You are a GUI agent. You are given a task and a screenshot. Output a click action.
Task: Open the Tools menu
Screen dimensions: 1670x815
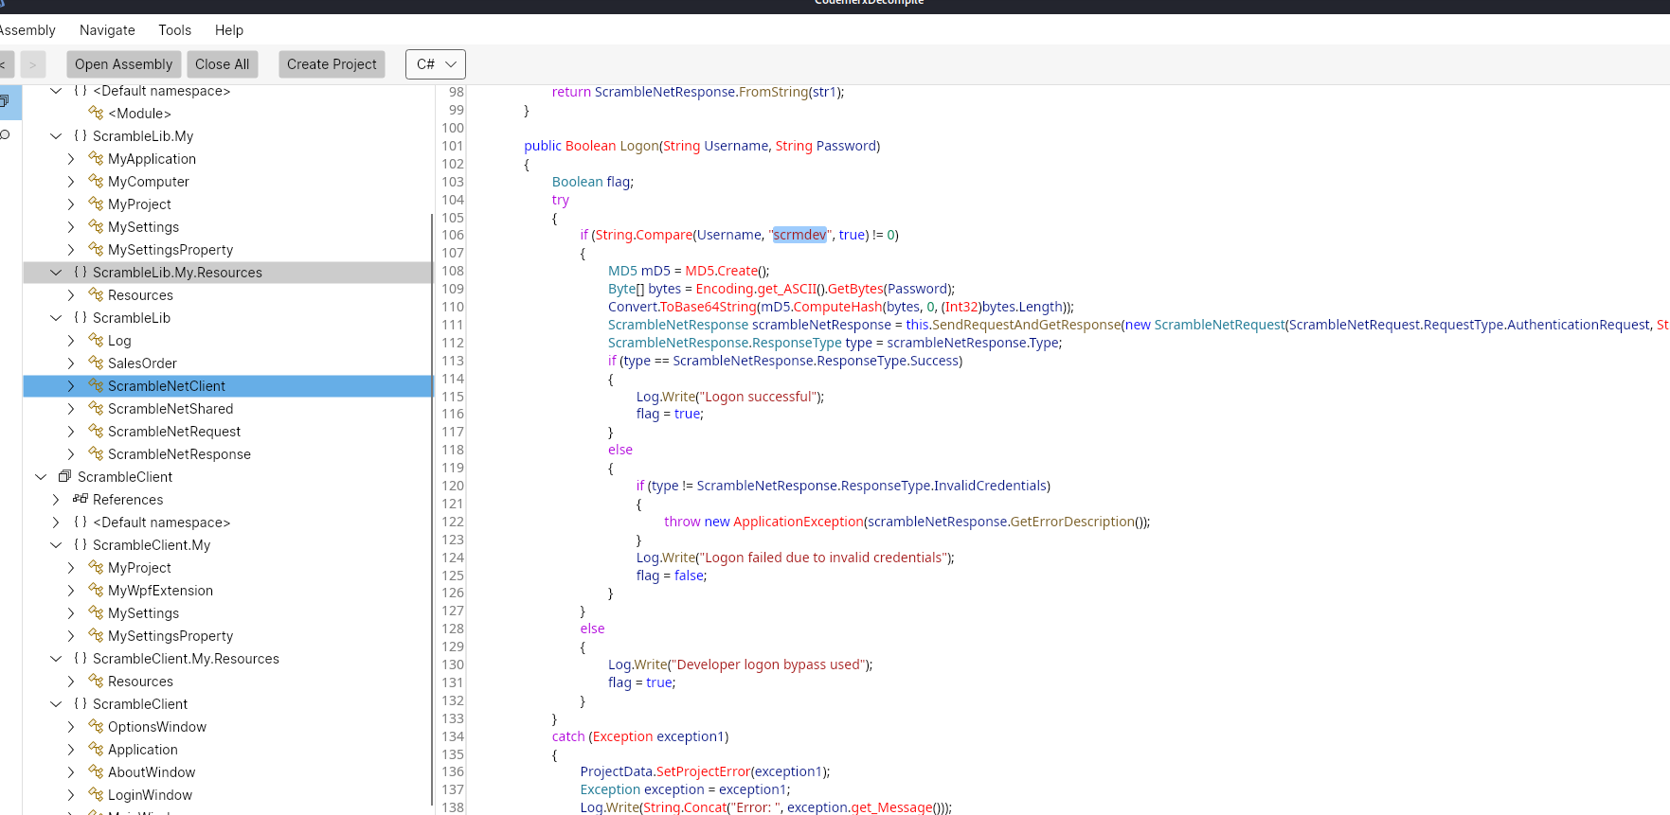[174, 30]
